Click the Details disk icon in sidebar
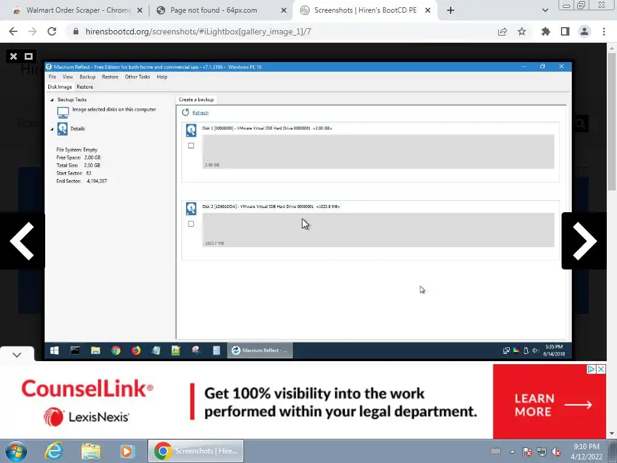Image resolution: width=617 pixels, height=463 pixels. pyautogui.click(x=63, y=129)
